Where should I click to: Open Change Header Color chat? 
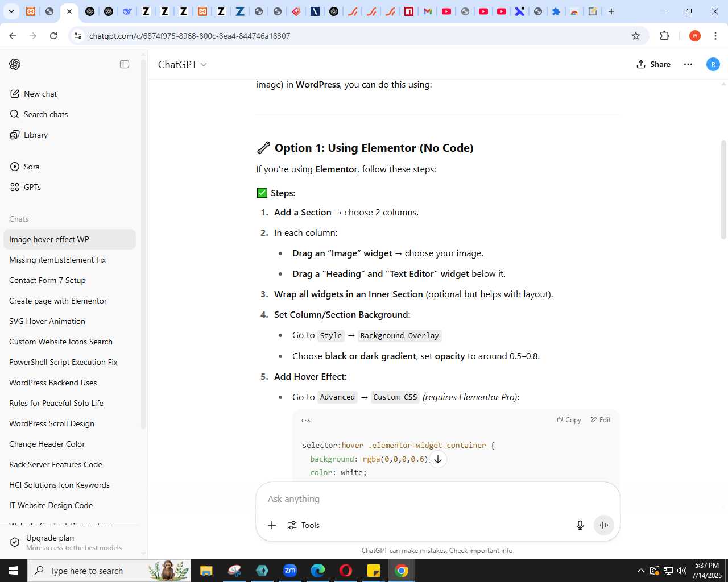(69, 444)
